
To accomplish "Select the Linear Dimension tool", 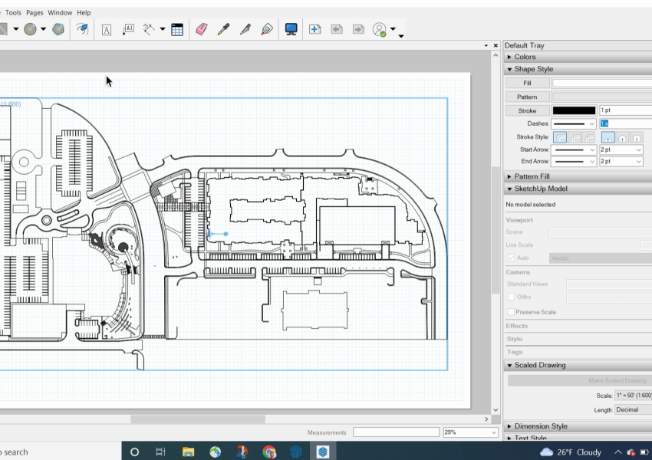I will pyautogui.click(x=149, y=29).
